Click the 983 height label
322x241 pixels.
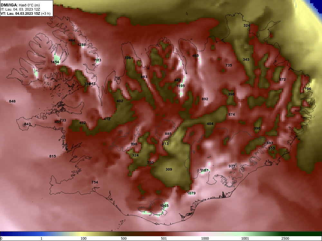[144, 77]
